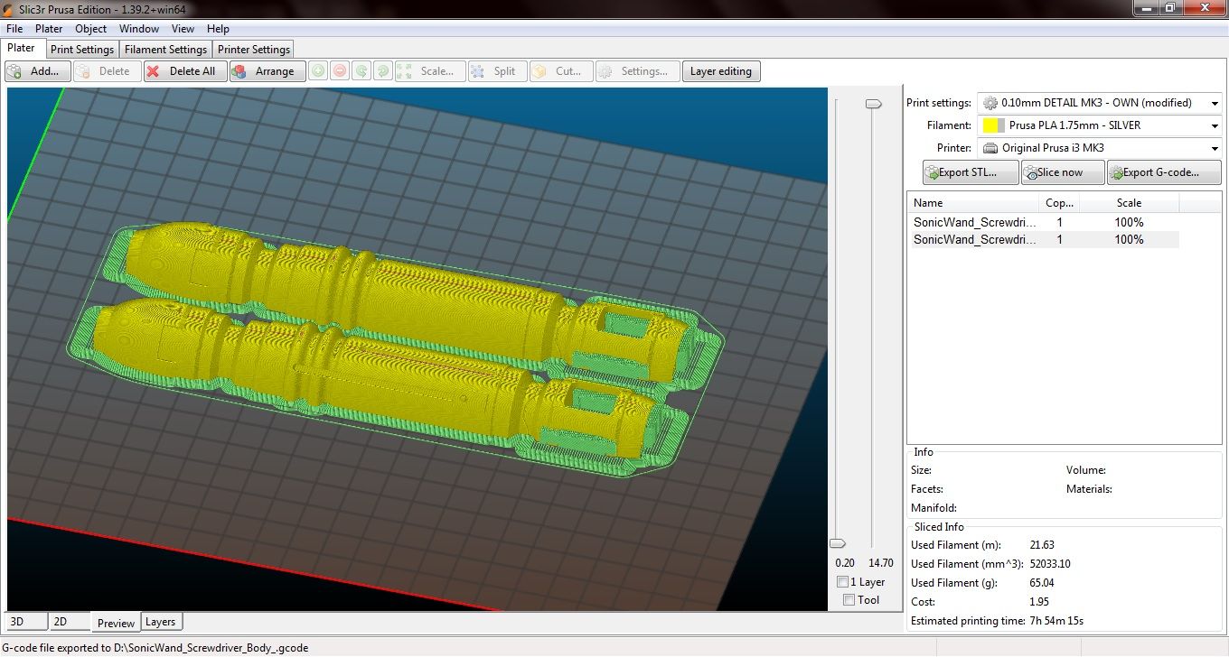Click the 52033.10 filament volume value
The width and height of the screenshot is (1229, 657).
[x=1050, y=564]
